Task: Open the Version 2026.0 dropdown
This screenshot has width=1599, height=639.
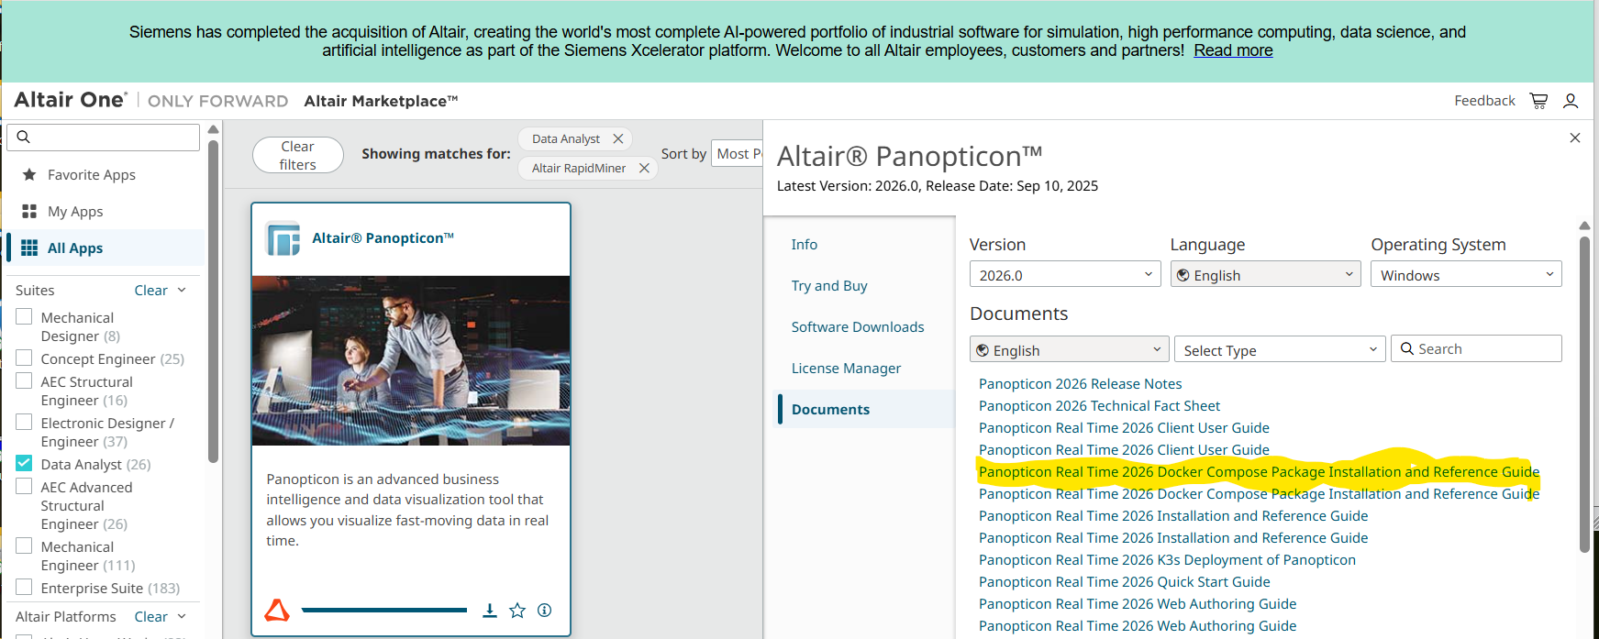Action: click(x=1065, y=274)
